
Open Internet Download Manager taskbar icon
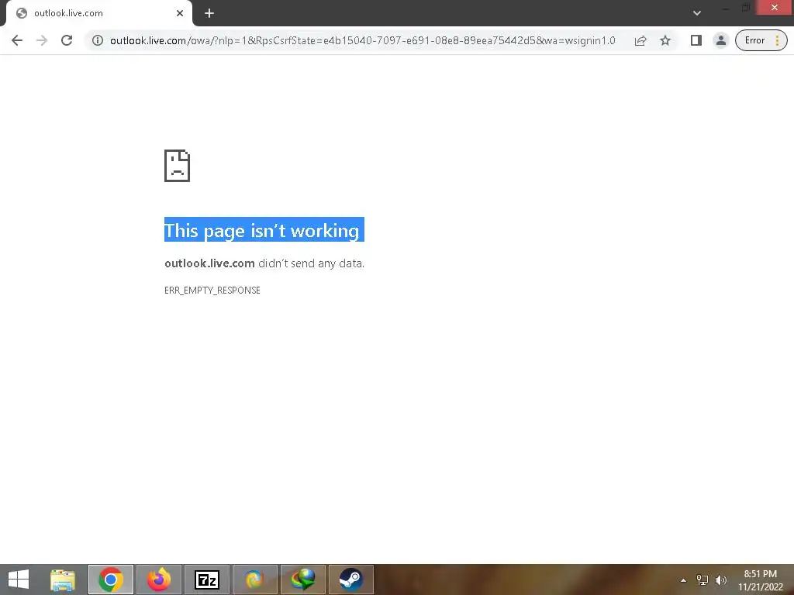[x=303, y=580]
